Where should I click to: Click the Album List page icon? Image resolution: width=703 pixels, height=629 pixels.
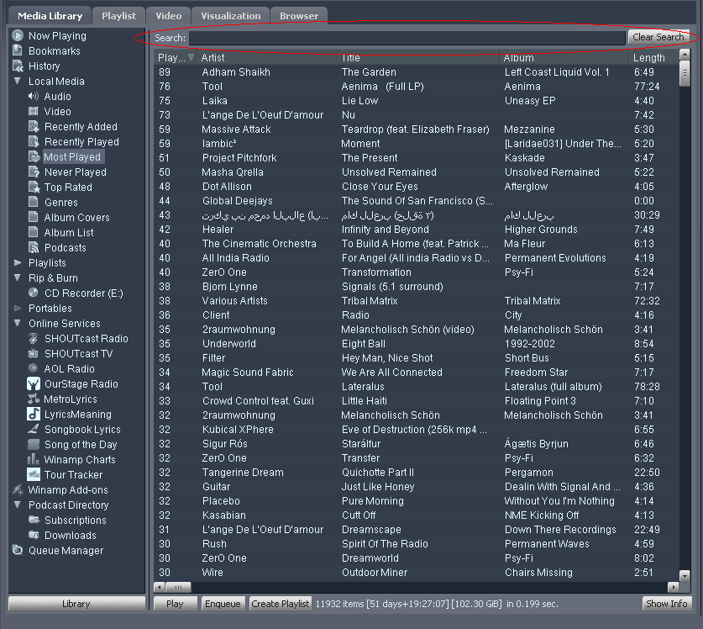pos(34,231)
